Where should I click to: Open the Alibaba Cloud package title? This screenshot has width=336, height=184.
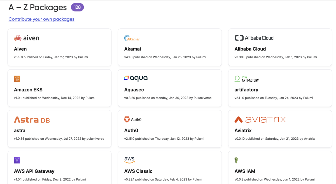[x=250, y=49]
